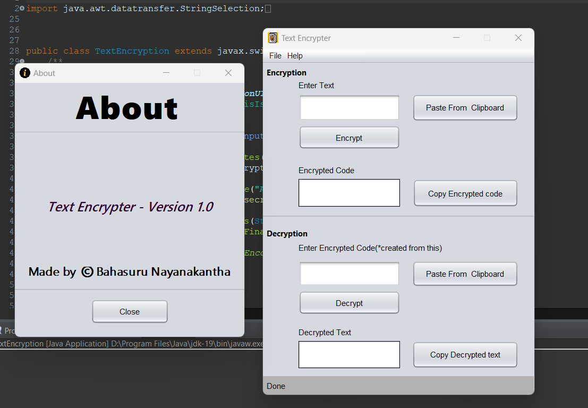Click the Decrypted Text output box
Viewport: 588px width, 408px height.
click(349, 354)
